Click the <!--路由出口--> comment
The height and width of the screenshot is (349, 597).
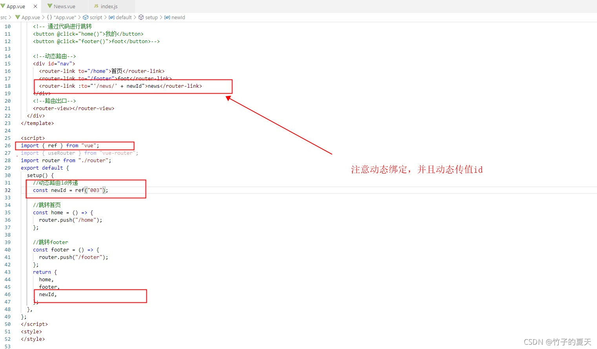pyautogui.click(x=54, y=101)
